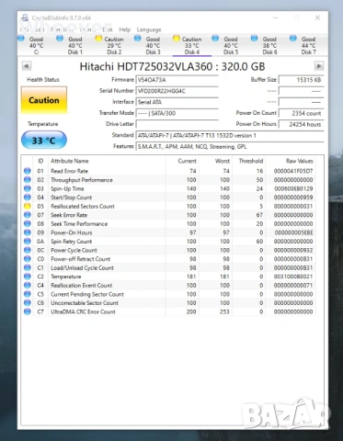This screenshot has width=343, height=441.
Task: Click status orb for Temperature attribute
Action: click(28, 277)
